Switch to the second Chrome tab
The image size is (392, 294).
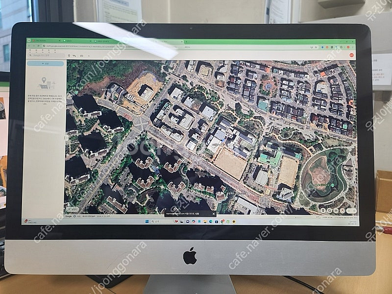pos(77,41)
